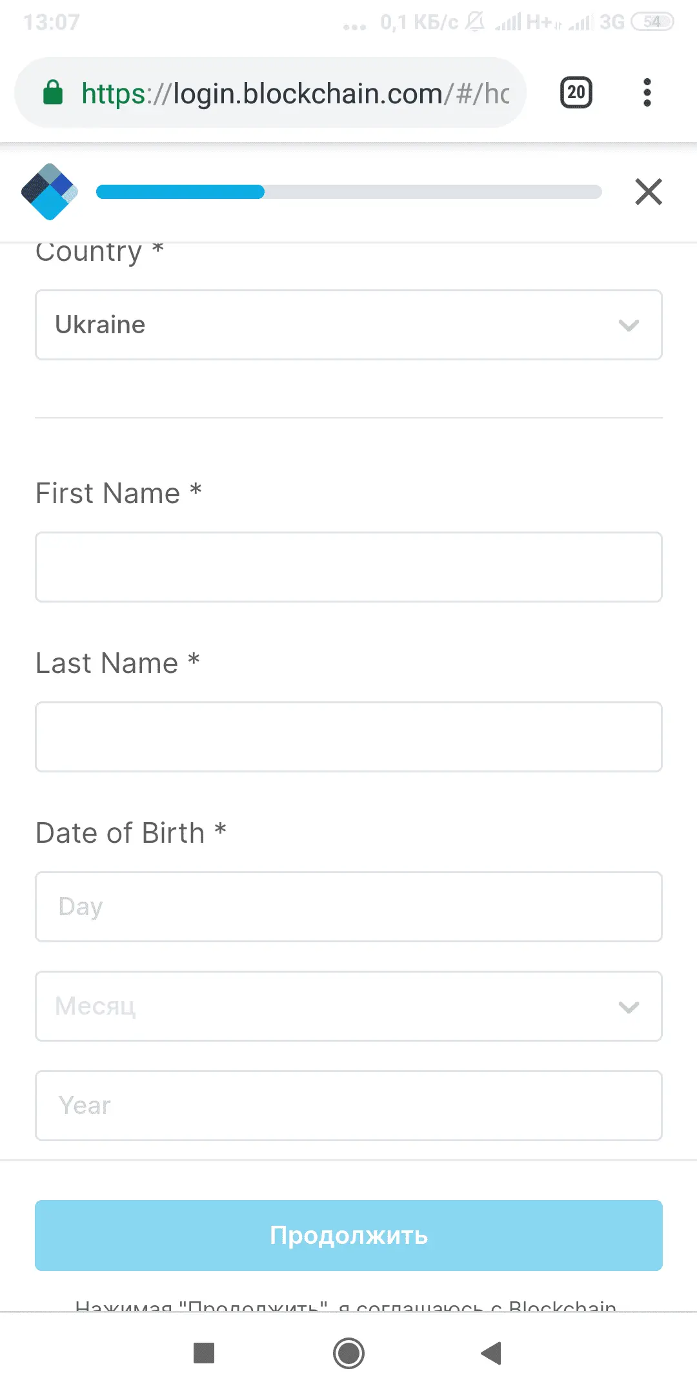Tap the green padlock security icon

53,93
